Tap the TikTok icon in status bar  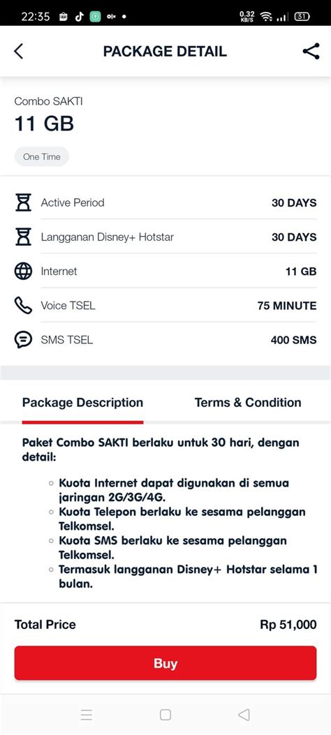(x=79, y=17)
